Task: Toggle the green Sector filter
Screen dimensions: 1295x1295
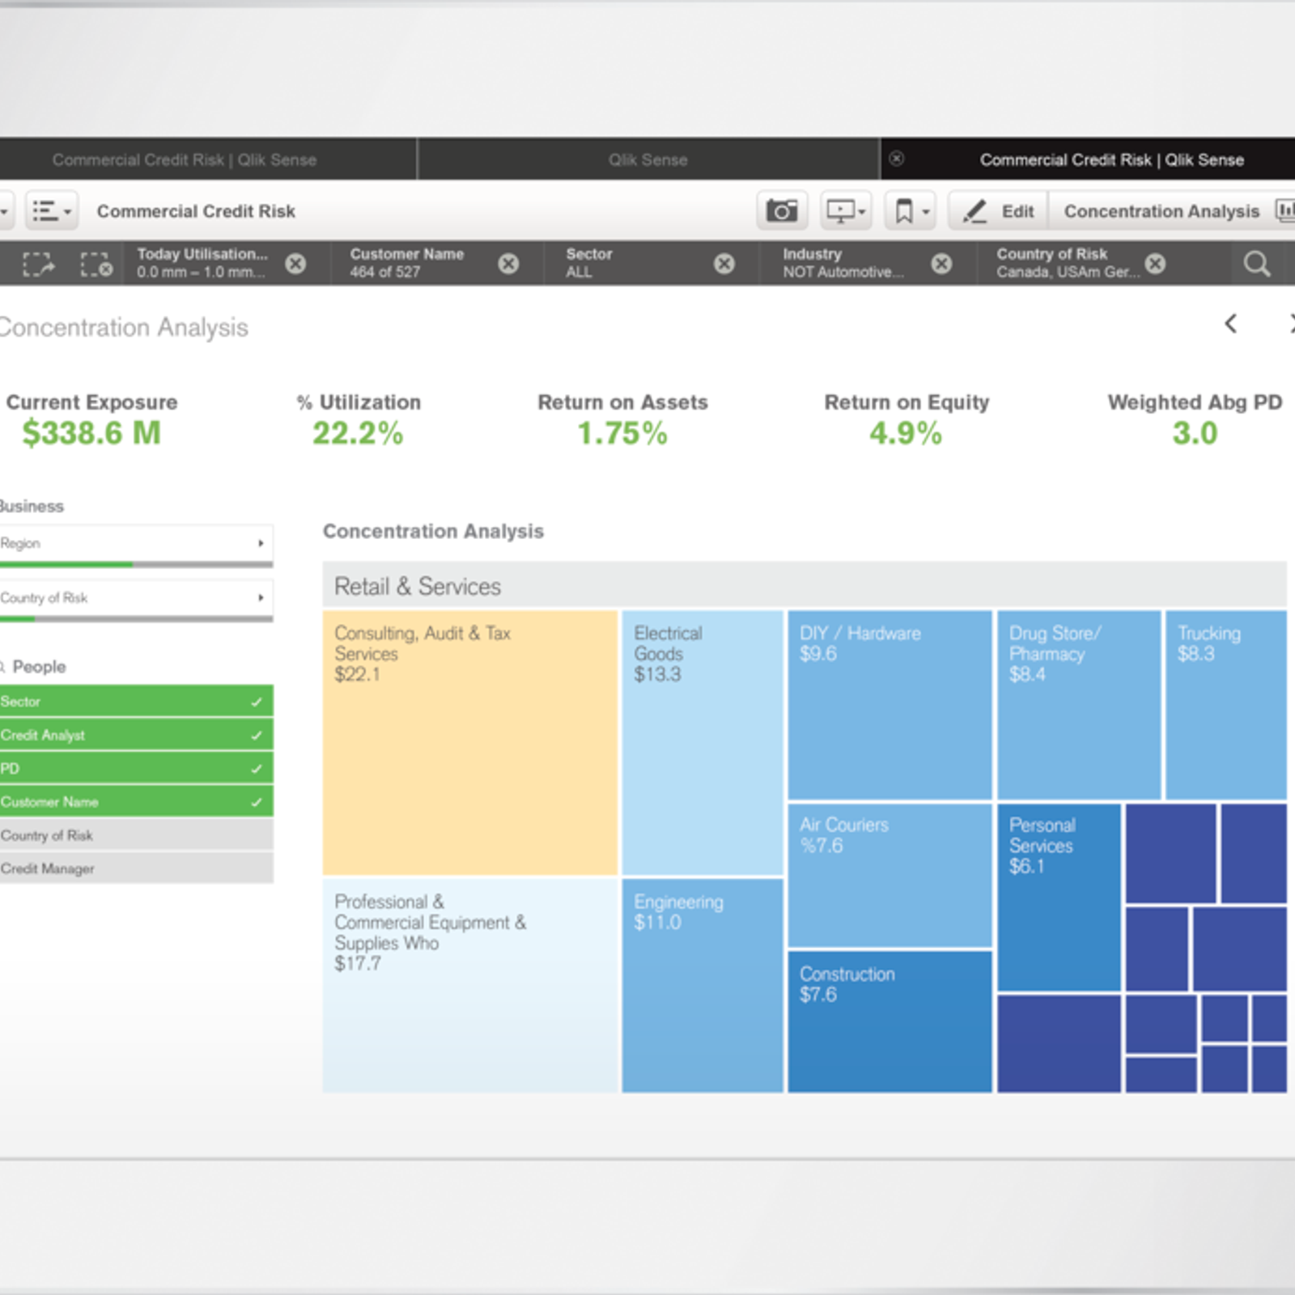Action: pos(136,702)
